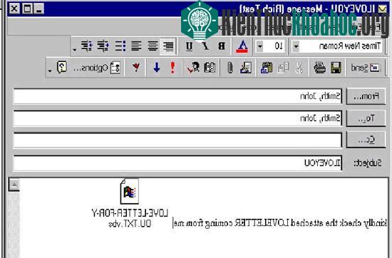Pick font color with the red-underlined A
Screen dimensions: 392x258
pos(242,46)
